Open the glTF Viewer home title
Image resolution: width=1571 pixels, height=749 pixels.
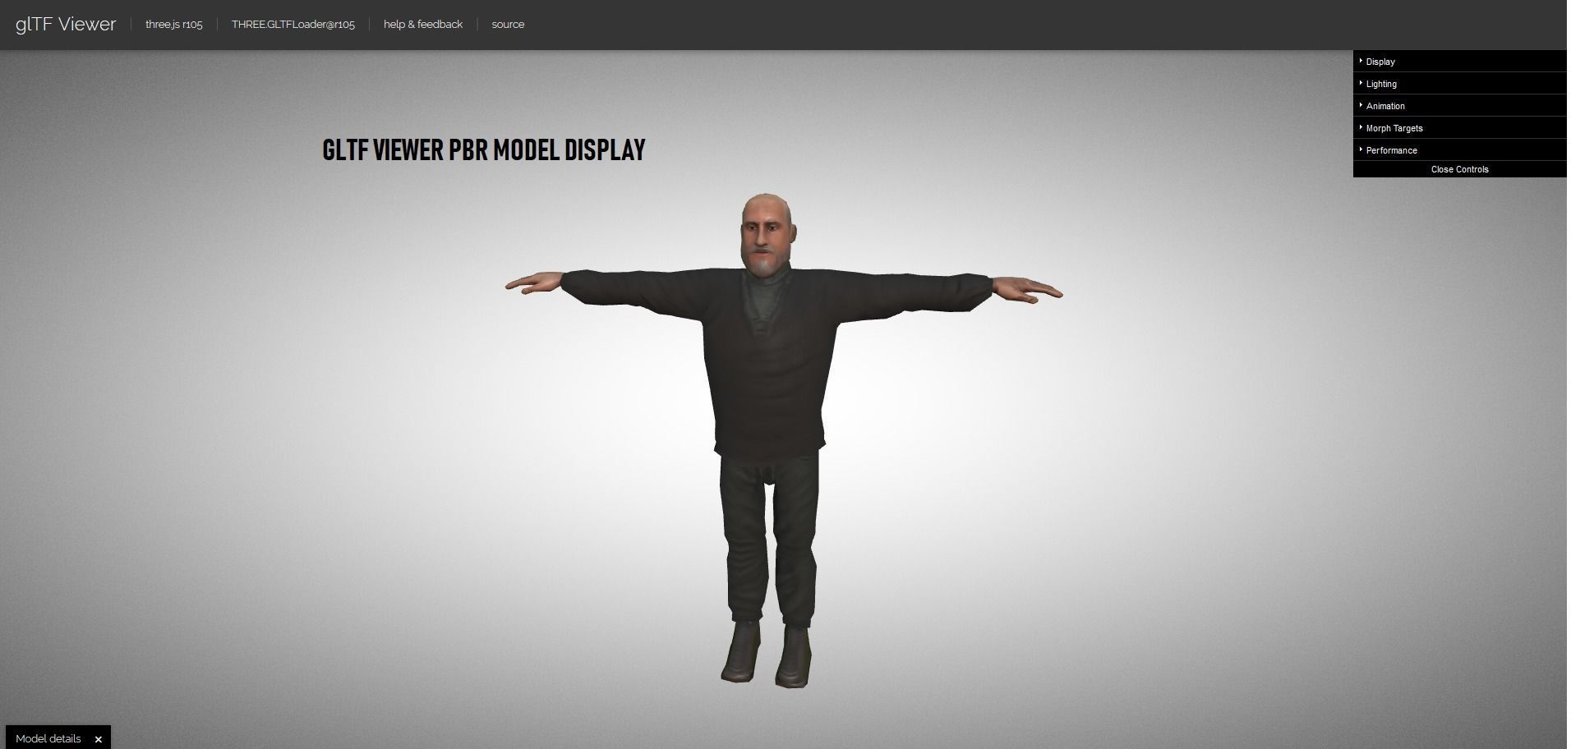(x=66, y=25)
